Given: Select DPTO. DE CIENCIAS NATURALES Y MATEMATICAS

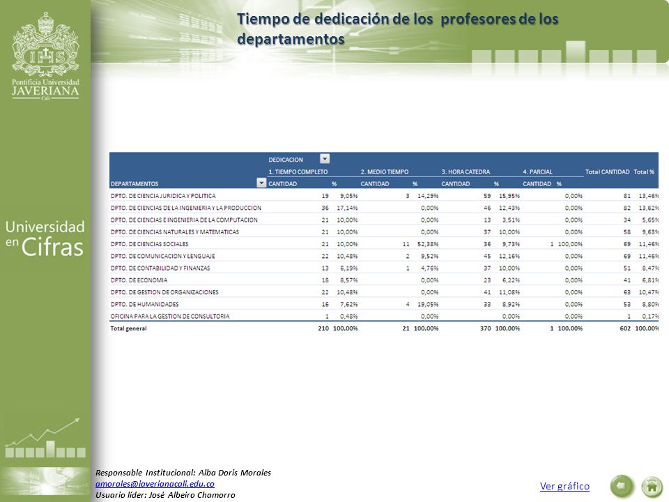Looking at the screenshot, I should coord(174,231).
